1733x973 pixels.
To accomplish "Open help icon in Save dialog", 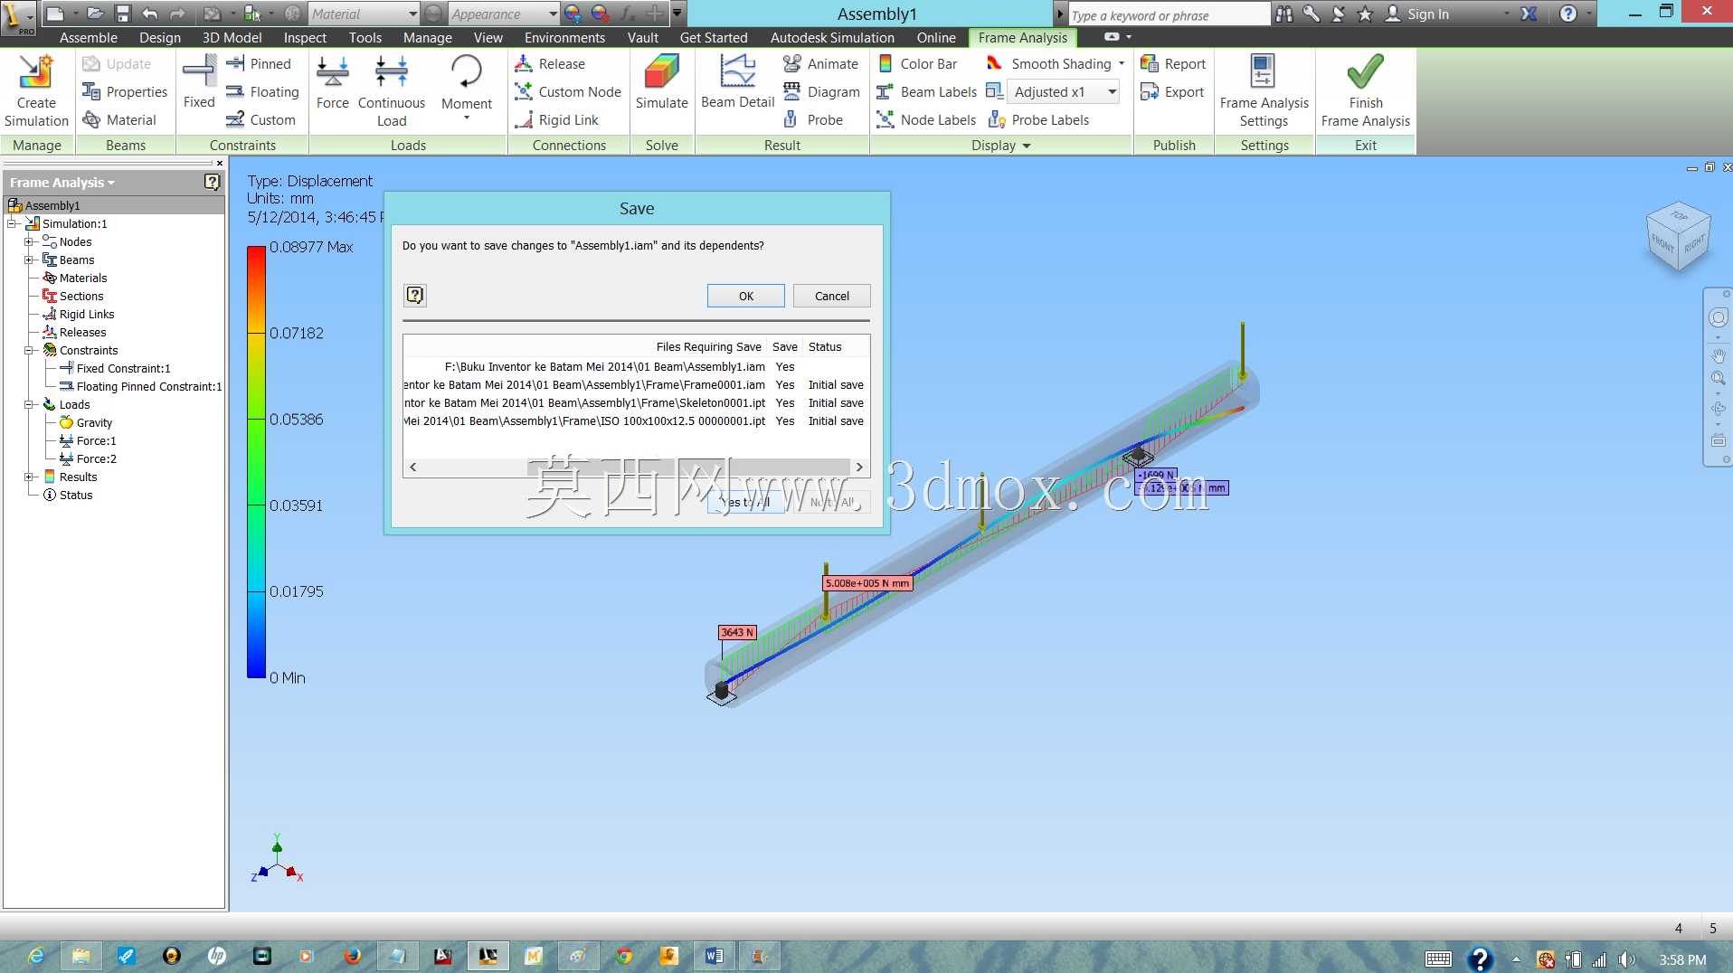I will [x=415, y=295].
